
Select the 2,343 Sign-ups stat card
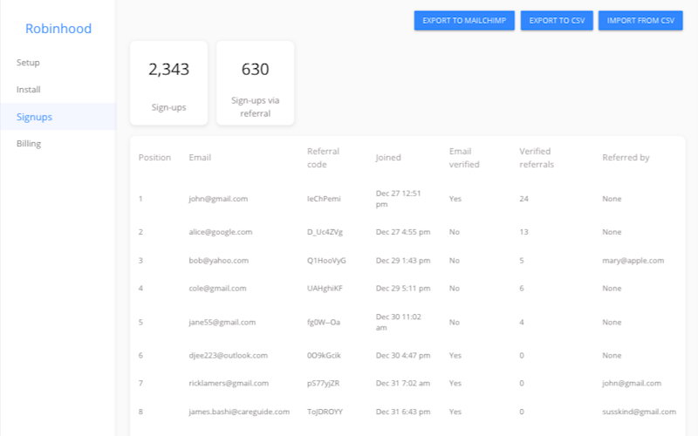click(168, 83)
